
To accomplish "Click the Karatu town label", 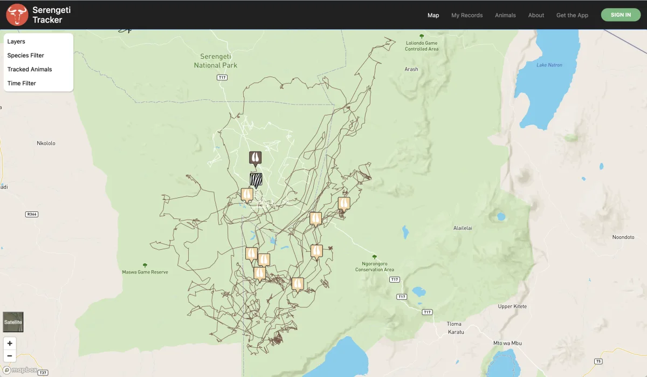I will (456, 332).
